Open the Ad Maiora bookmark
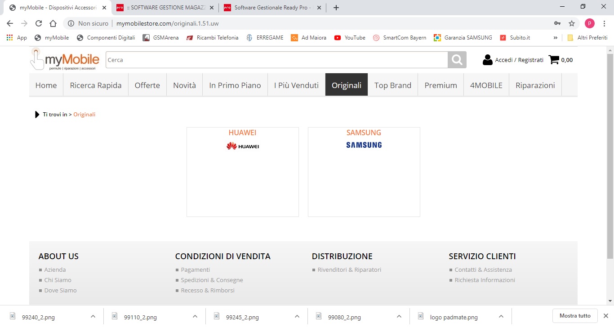 308,38
